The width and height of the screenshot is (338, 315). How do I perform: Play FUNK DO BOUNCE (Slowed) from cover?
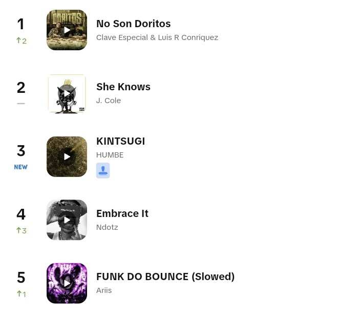pos(67,283)
